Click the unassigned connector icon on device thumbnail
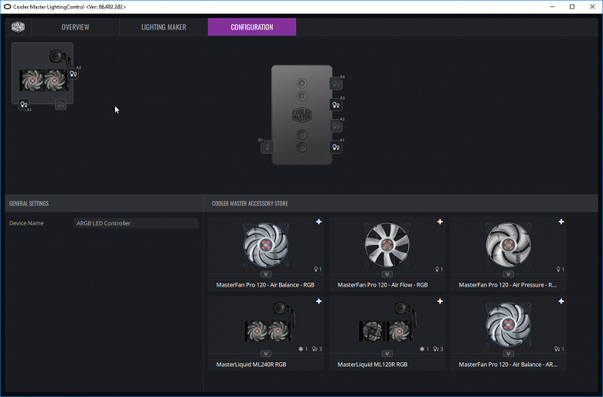Screen dimensions: 603x397 click(x=60, y=104)
